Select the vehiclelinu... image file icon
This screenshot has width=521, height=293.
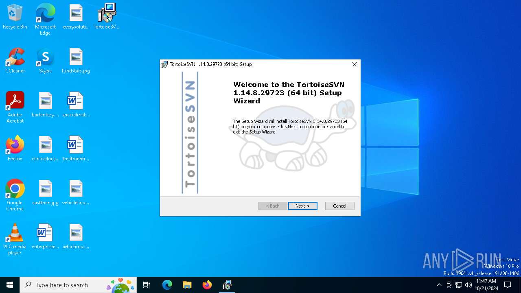pos(76,193)
